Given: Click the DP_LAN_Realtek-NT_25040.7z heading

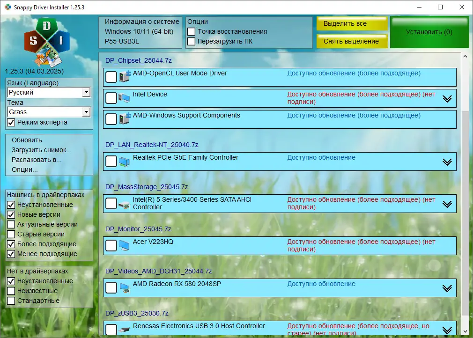Looking at the screenshot, I should pos(152,145).
